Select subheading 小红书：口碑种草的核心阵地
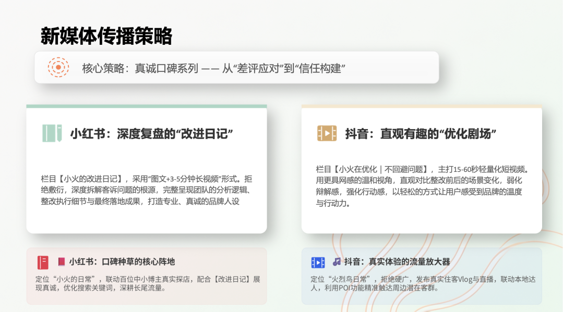The height and width of the screenshot is (312, 563). point(122,262)
